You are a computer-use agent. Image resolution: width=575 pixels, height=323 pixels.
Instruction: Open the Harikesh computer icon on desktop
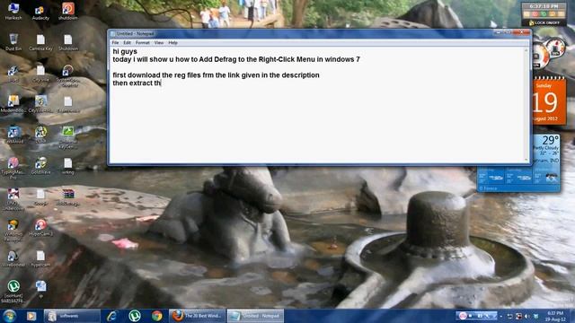pyautogui.click(x=13, y=11)
